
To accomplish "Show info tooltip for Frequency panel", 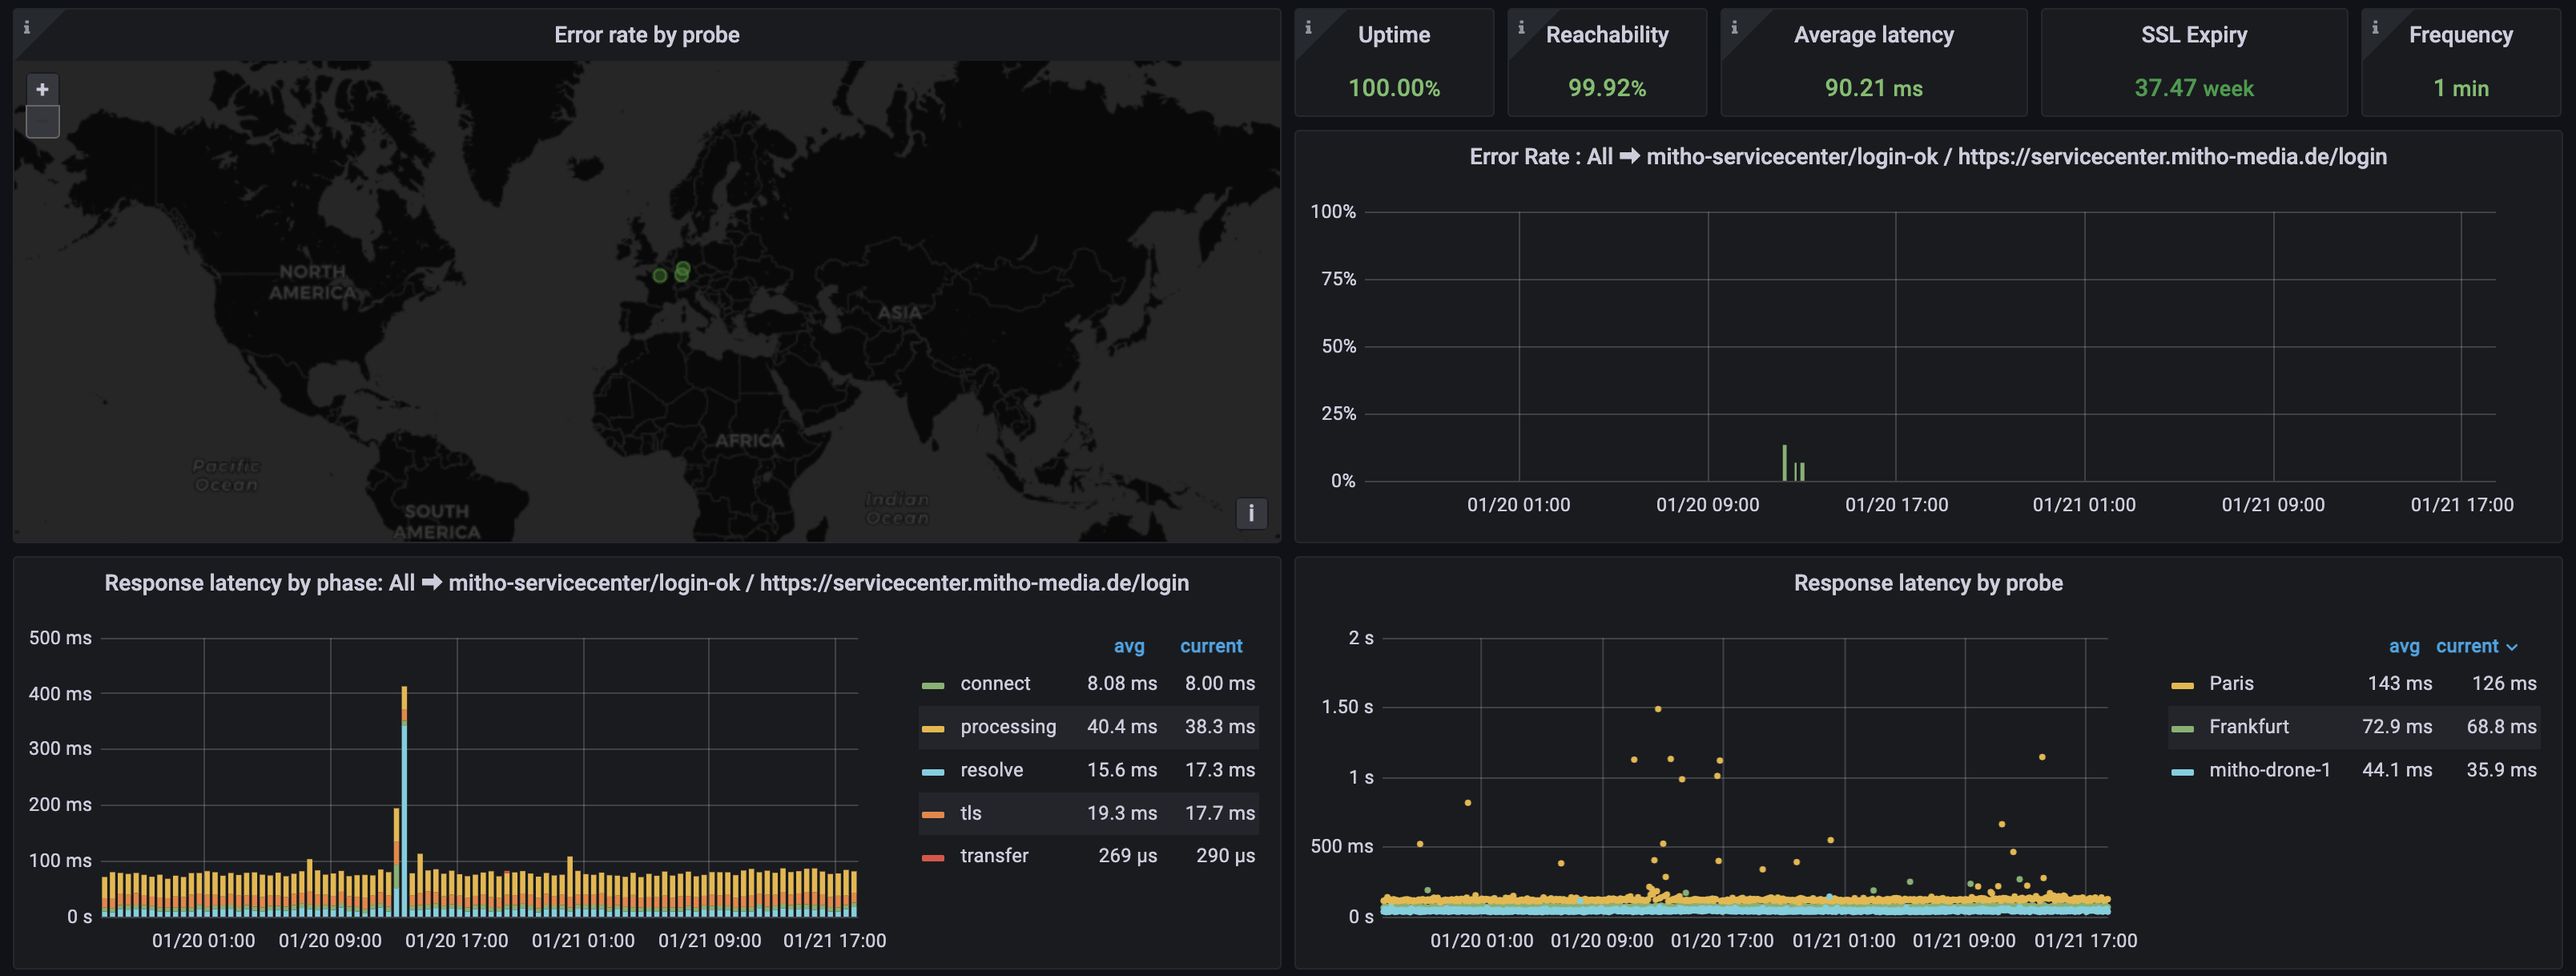I will 2375,27.
